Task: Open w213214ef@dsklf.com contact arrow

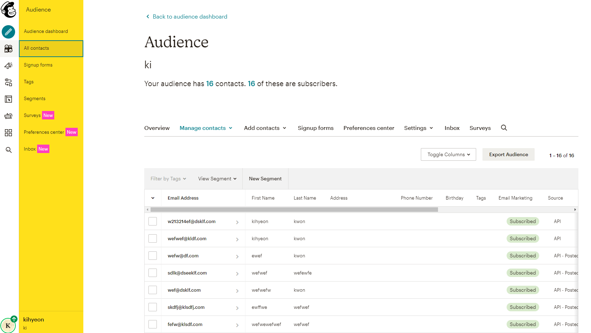Action: point(237,222)
